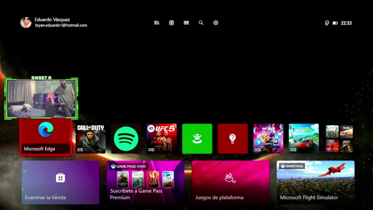Image resolution: width=373 pixels, height=210 pixels.
Task: Open the Game Pass icon in top bar
Action: pos(186,23)
